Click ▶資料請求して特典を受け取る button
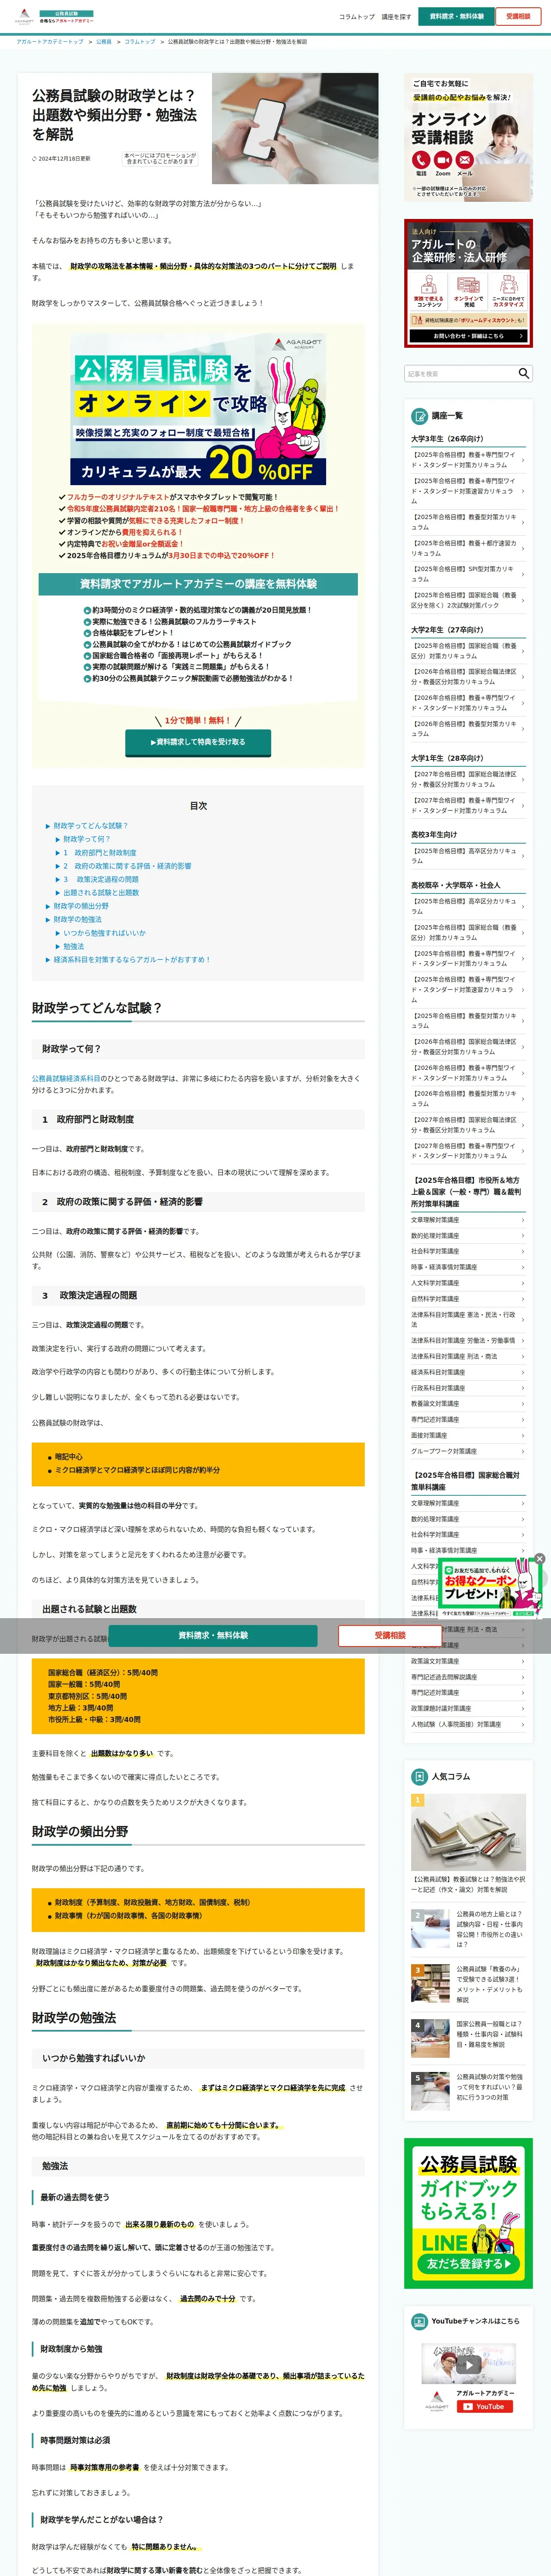Screen dimensions: 551x2576 (x=198, y=742)
